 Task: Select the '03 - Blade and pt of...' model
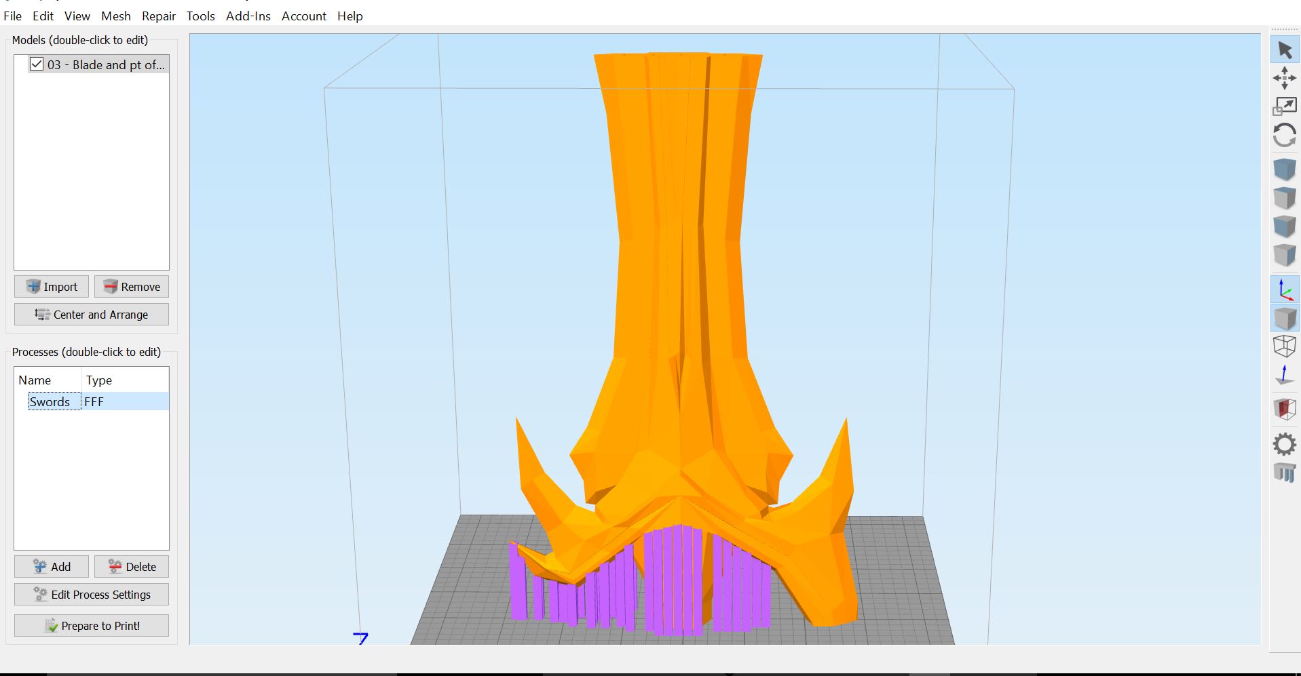(106, 64)
